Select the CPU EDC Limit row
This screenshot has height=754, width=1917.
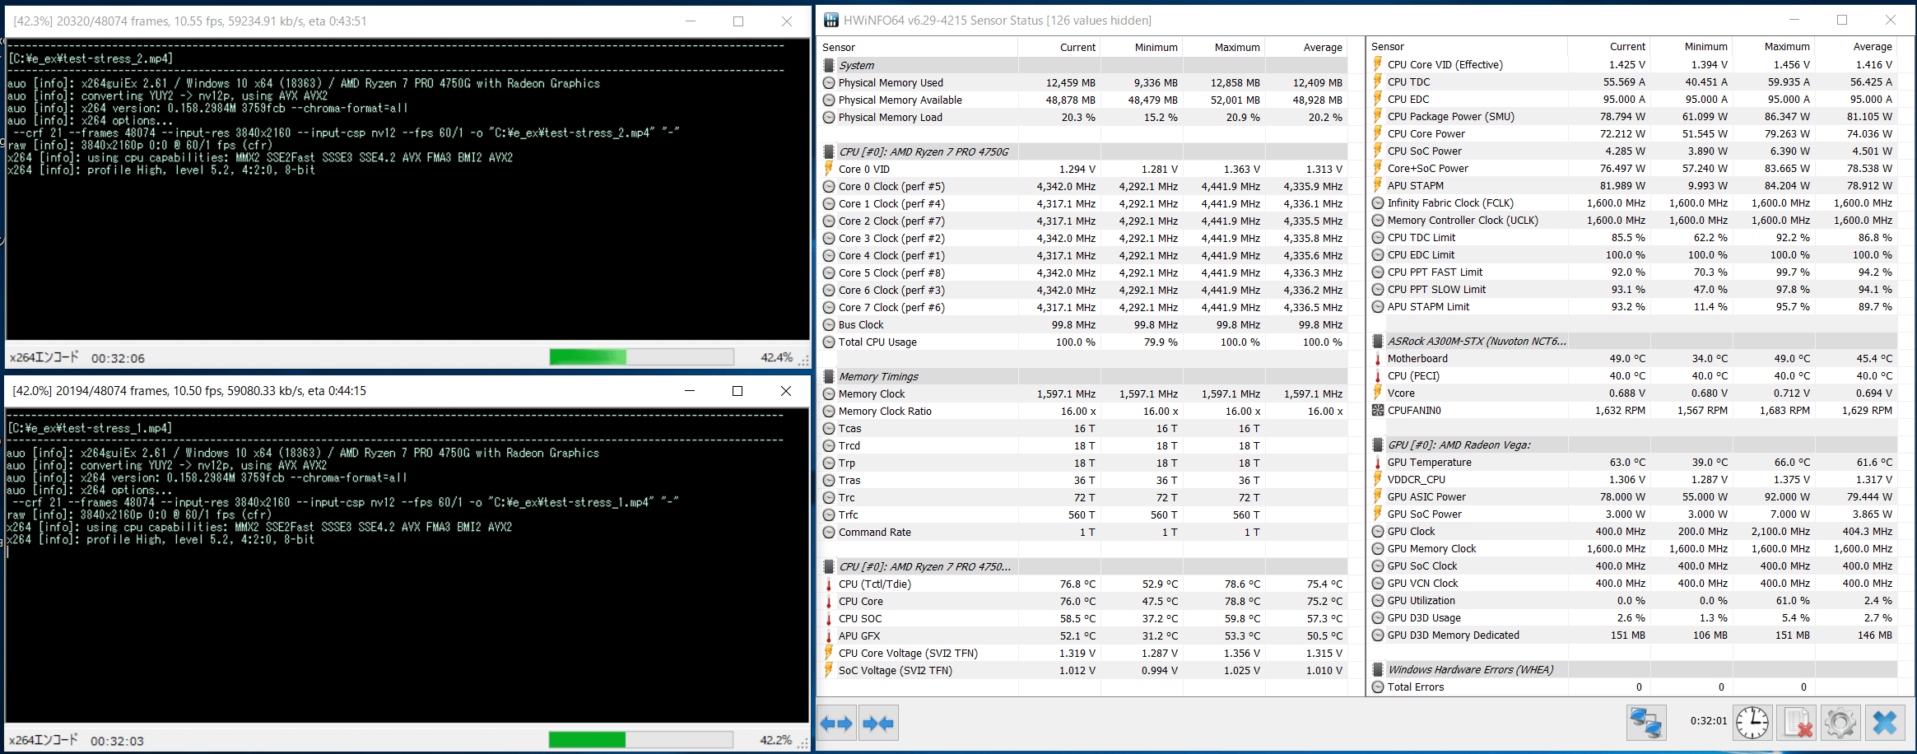(1634, 254)
